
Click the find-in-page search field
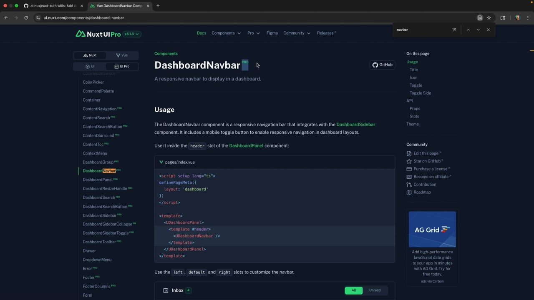(421, 30)
